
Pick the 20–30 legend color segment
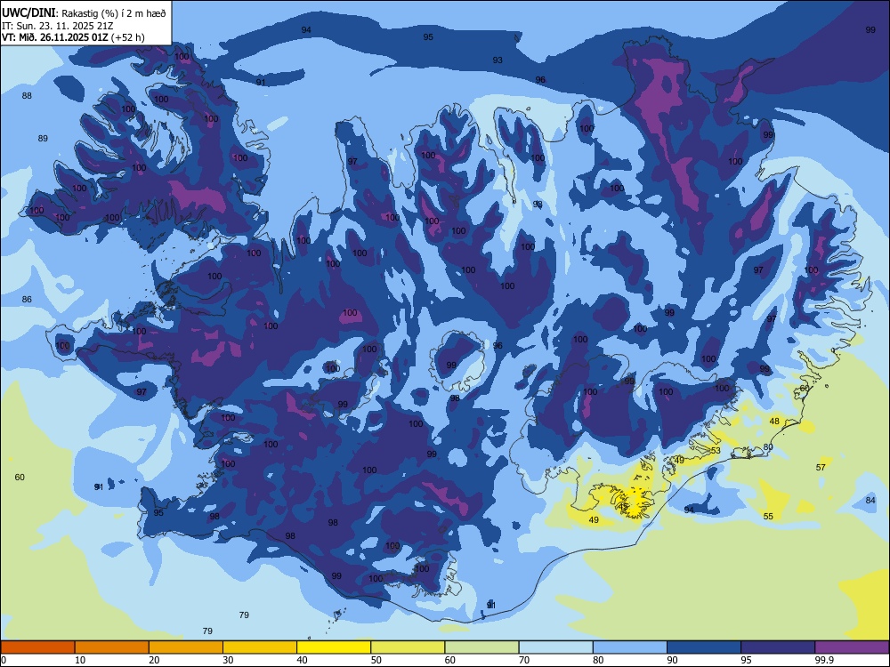coord(186,647)
